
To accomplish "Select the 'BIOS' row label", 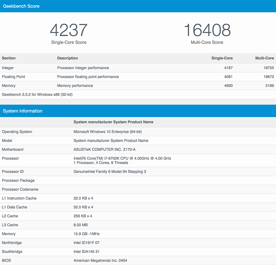I will (x=6, y=261).
